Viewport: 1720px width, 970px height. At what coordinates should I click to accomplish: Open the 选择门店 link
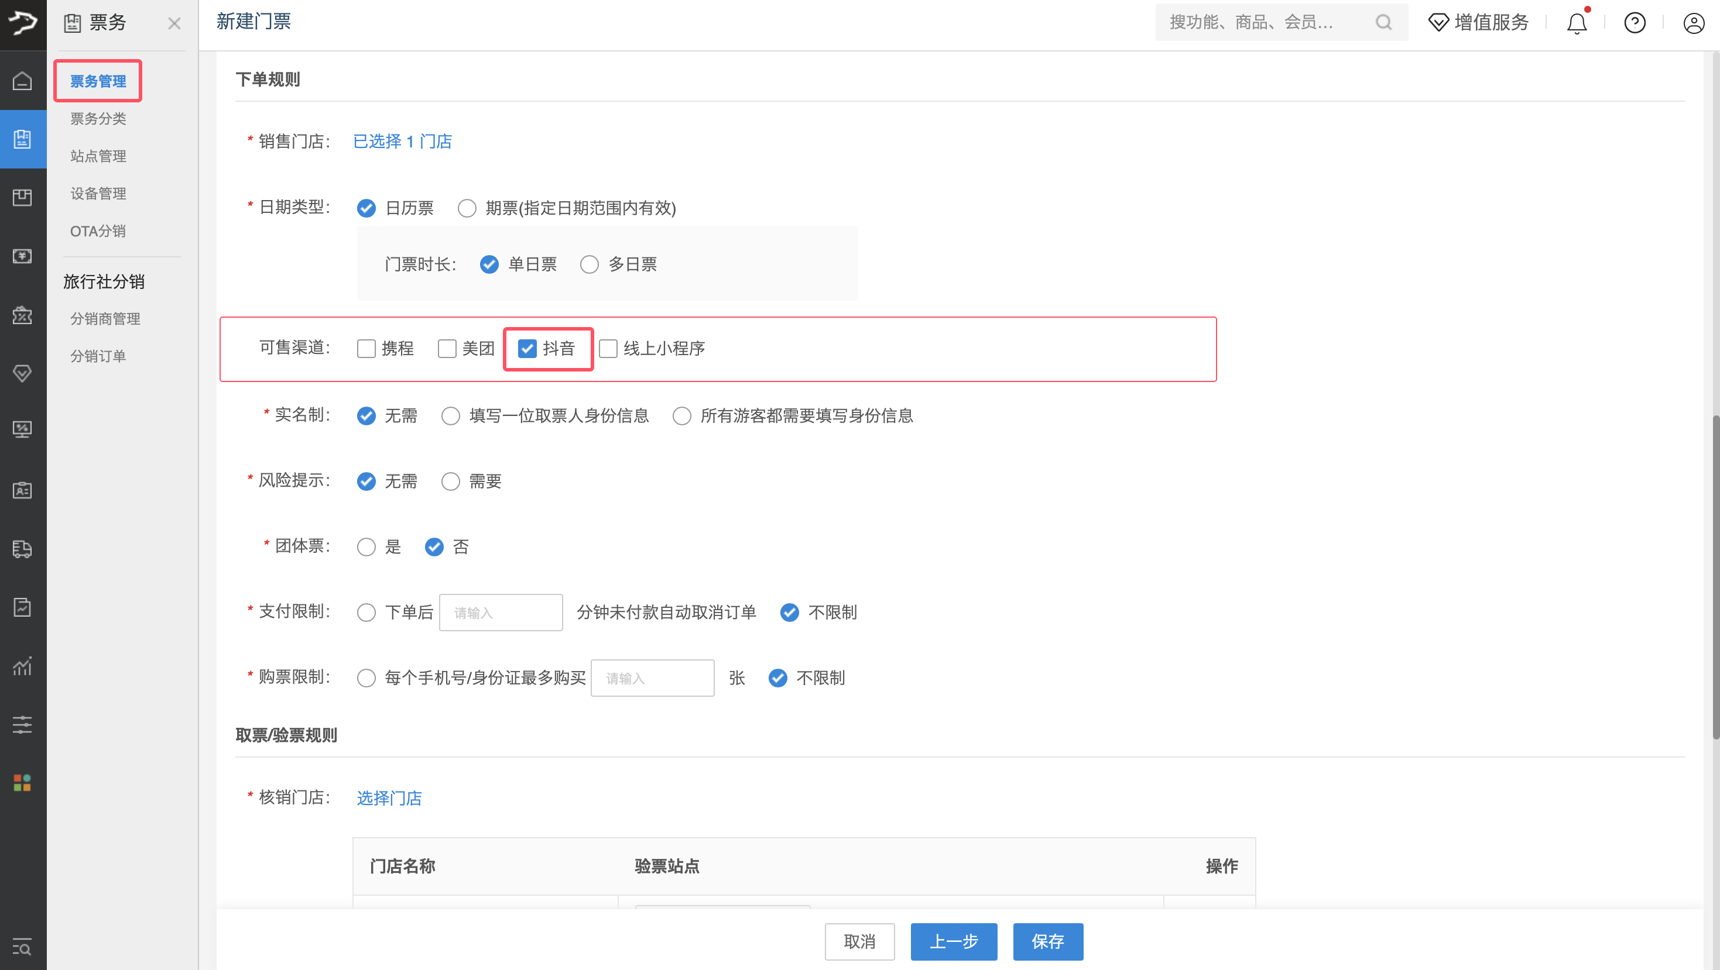(x=389, y=798)
